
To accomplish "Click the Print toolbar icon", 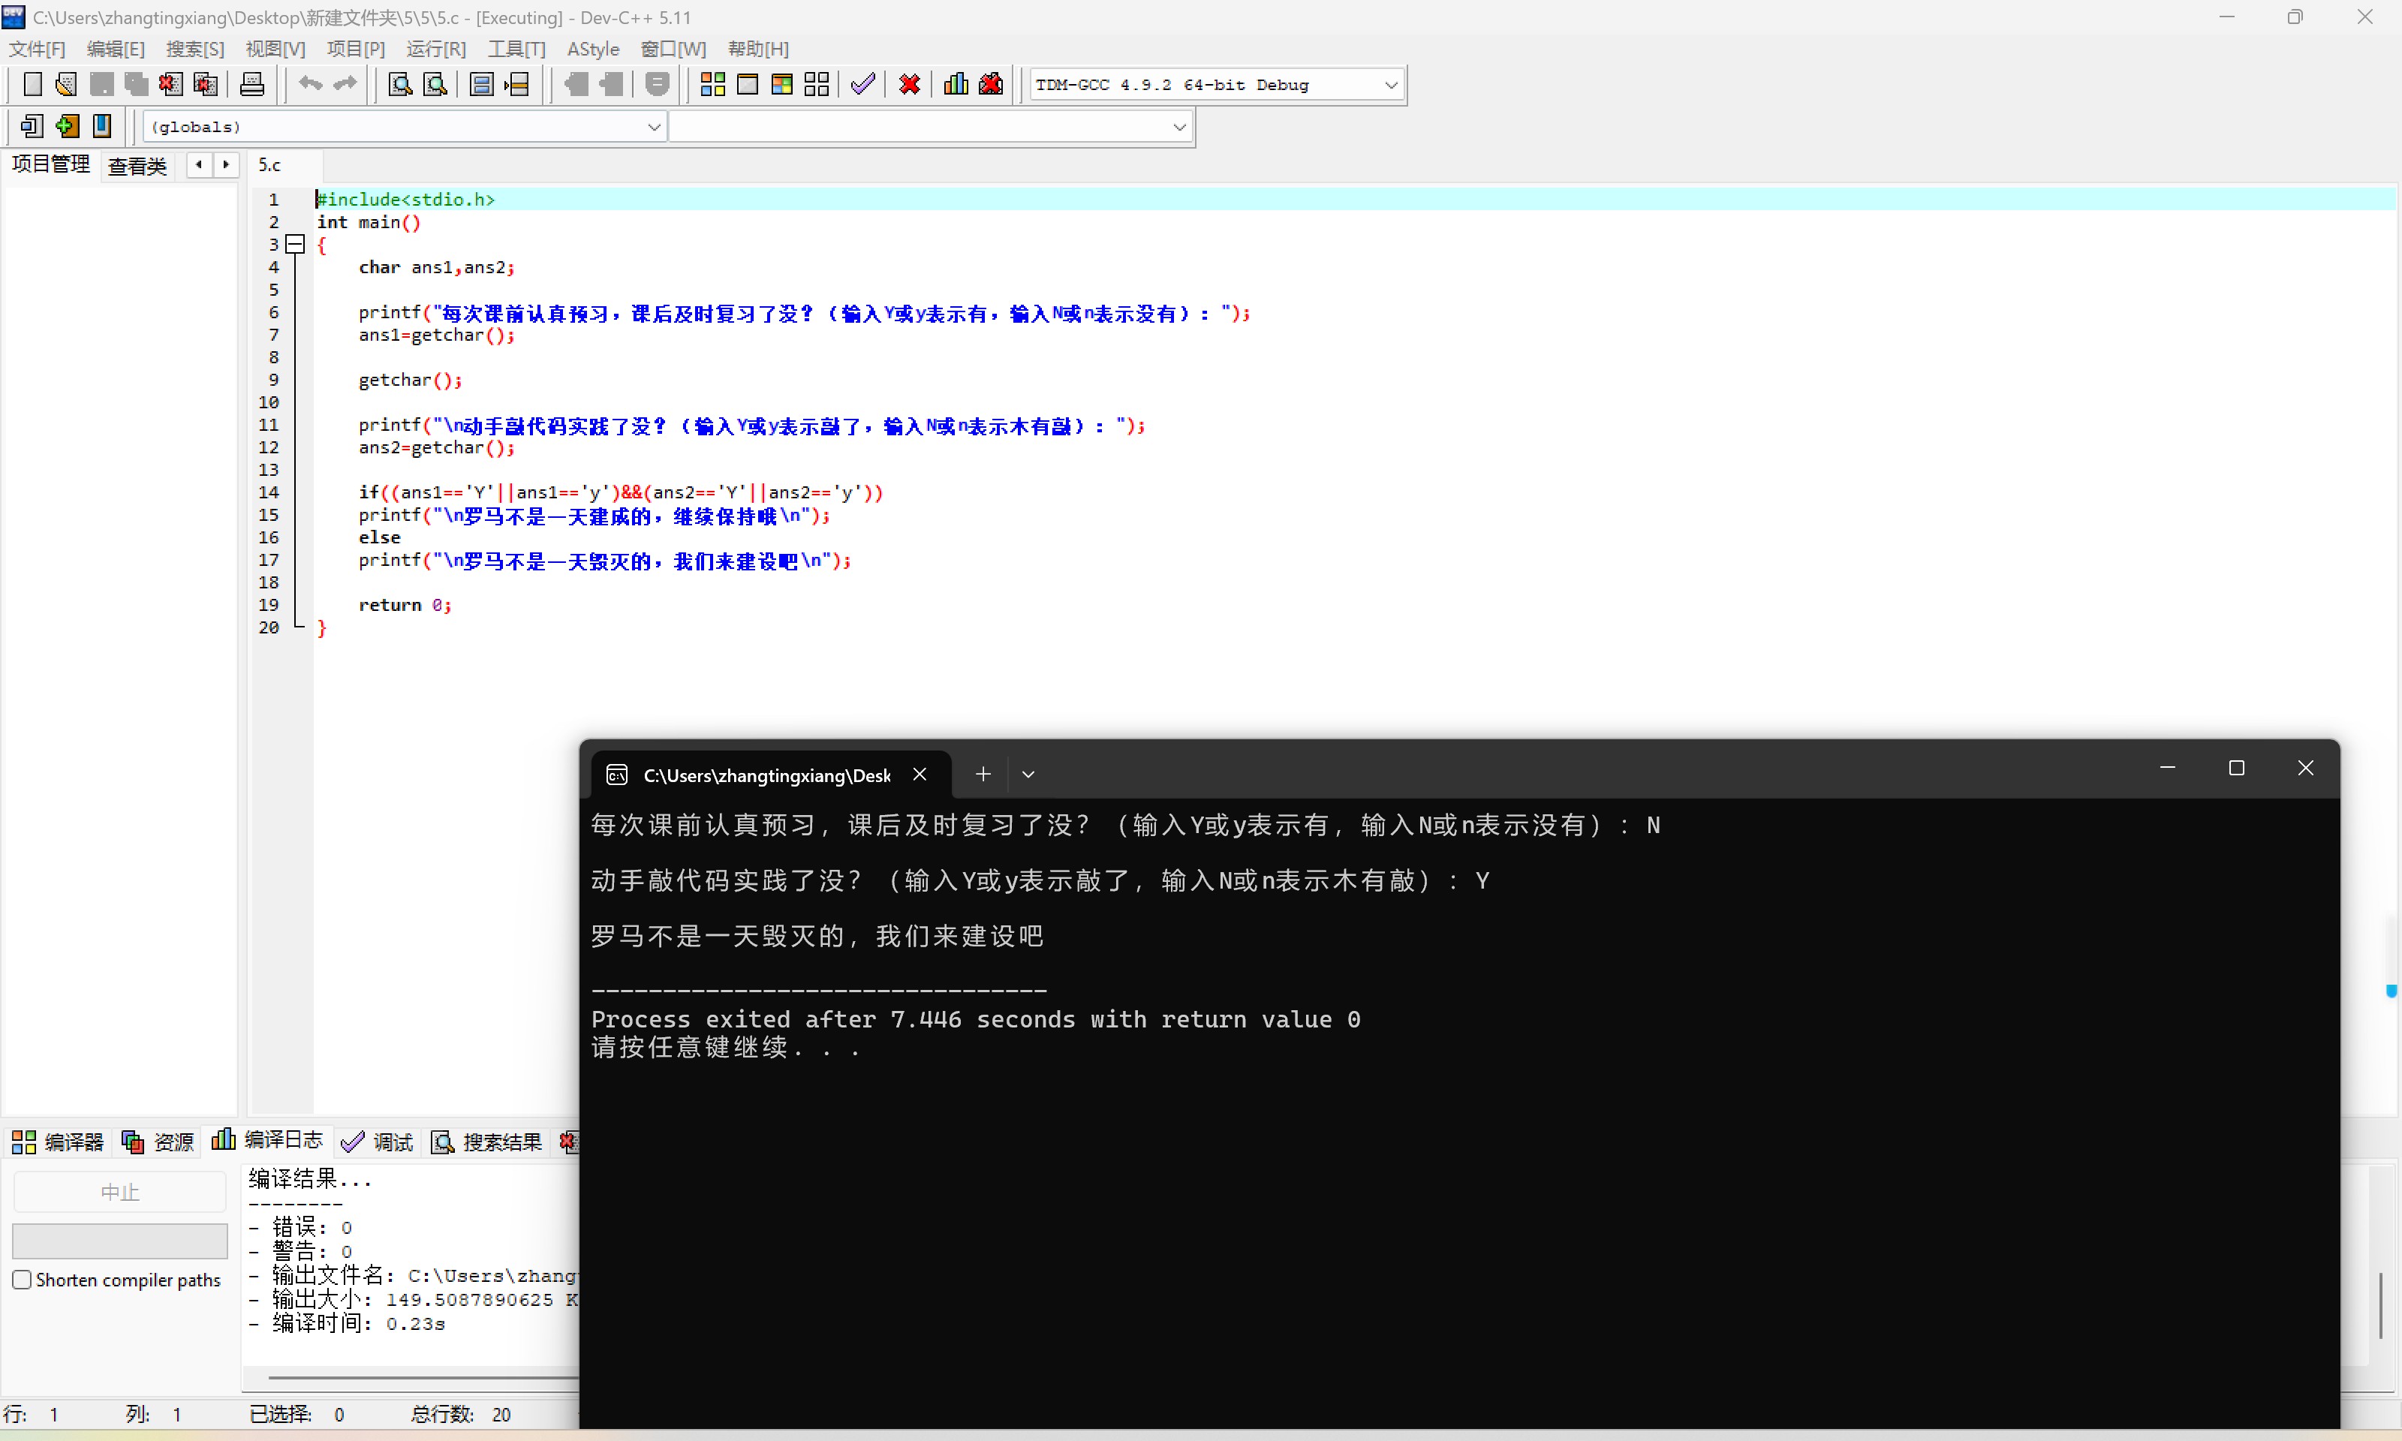I will click(251, 85).
